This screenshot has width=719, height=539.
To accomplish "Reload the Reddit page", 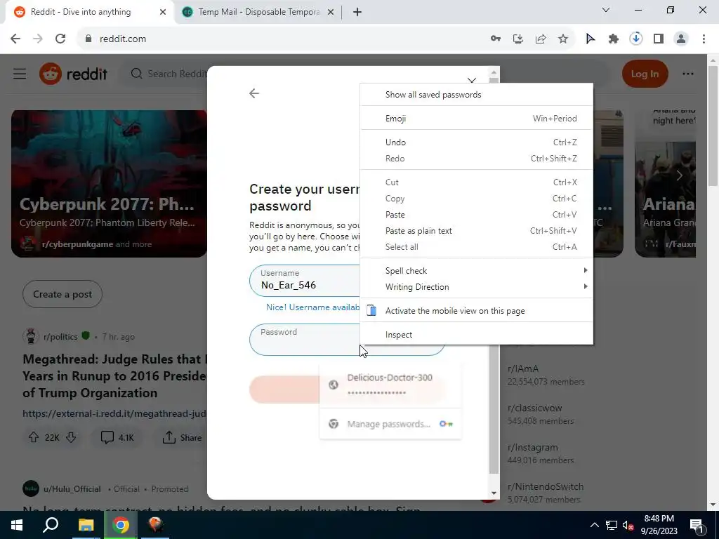I will [x=60, y=39].
